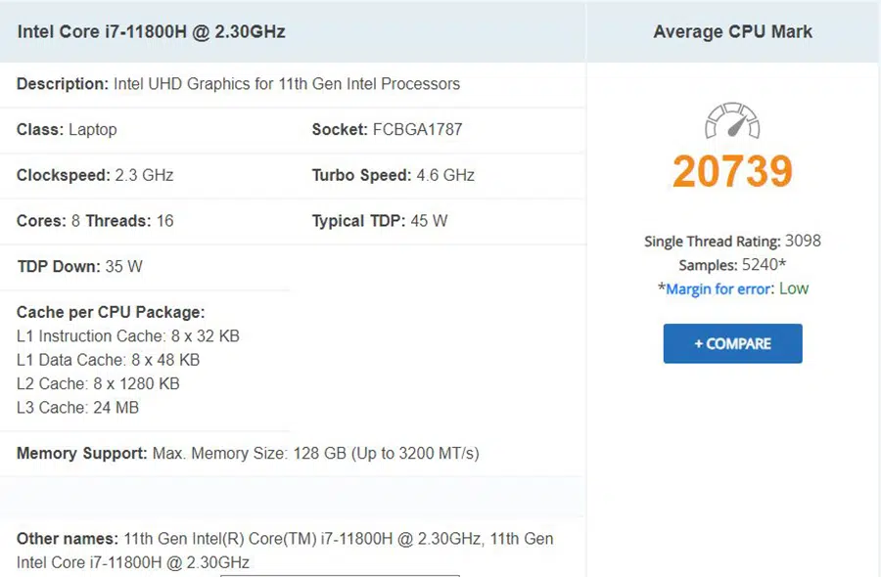Select L1 Data Cache: 8 x 48 KB line

[x=108, y=360]
